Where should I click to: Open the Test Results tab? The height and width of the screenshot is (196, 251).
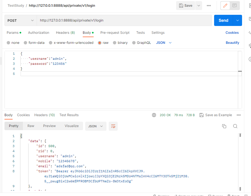(69, 115)
